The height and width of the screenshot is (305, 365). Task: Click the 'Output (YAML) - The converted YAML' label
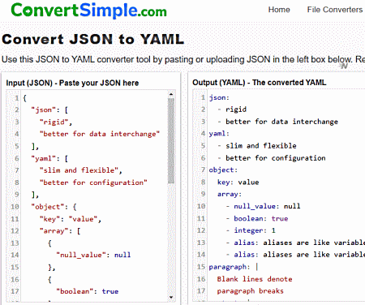(x=260, y=82)
